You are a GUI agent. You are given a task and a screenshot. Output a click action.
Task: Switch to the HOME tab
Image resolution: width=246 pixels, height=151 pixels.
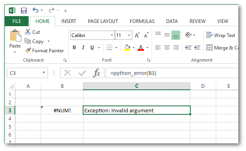[42, 21]
